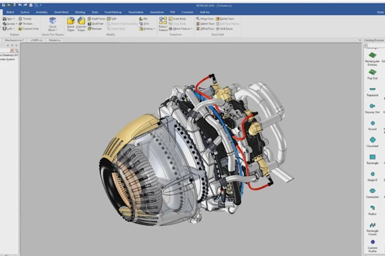
Task: Select the Thicken tool
Action: (25, 24)
